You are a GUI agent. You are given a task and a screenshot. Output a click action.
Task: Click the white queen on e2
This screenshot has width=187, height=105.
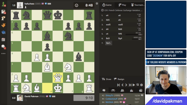click(x=58, y=78)
